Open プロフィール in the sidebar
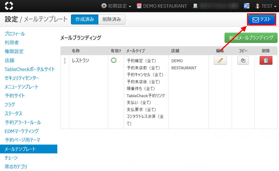The image size is (279, 171). 15,34
